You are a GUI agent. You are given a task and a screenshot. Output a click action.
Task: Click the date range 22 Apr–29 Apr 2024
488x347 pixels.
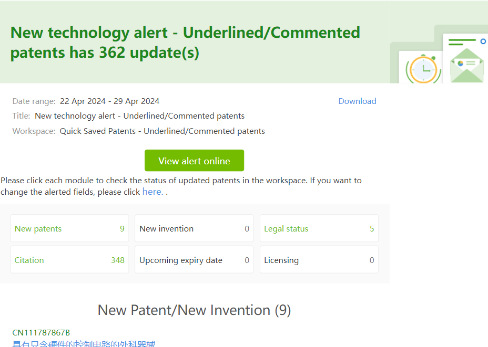point(109,101)
